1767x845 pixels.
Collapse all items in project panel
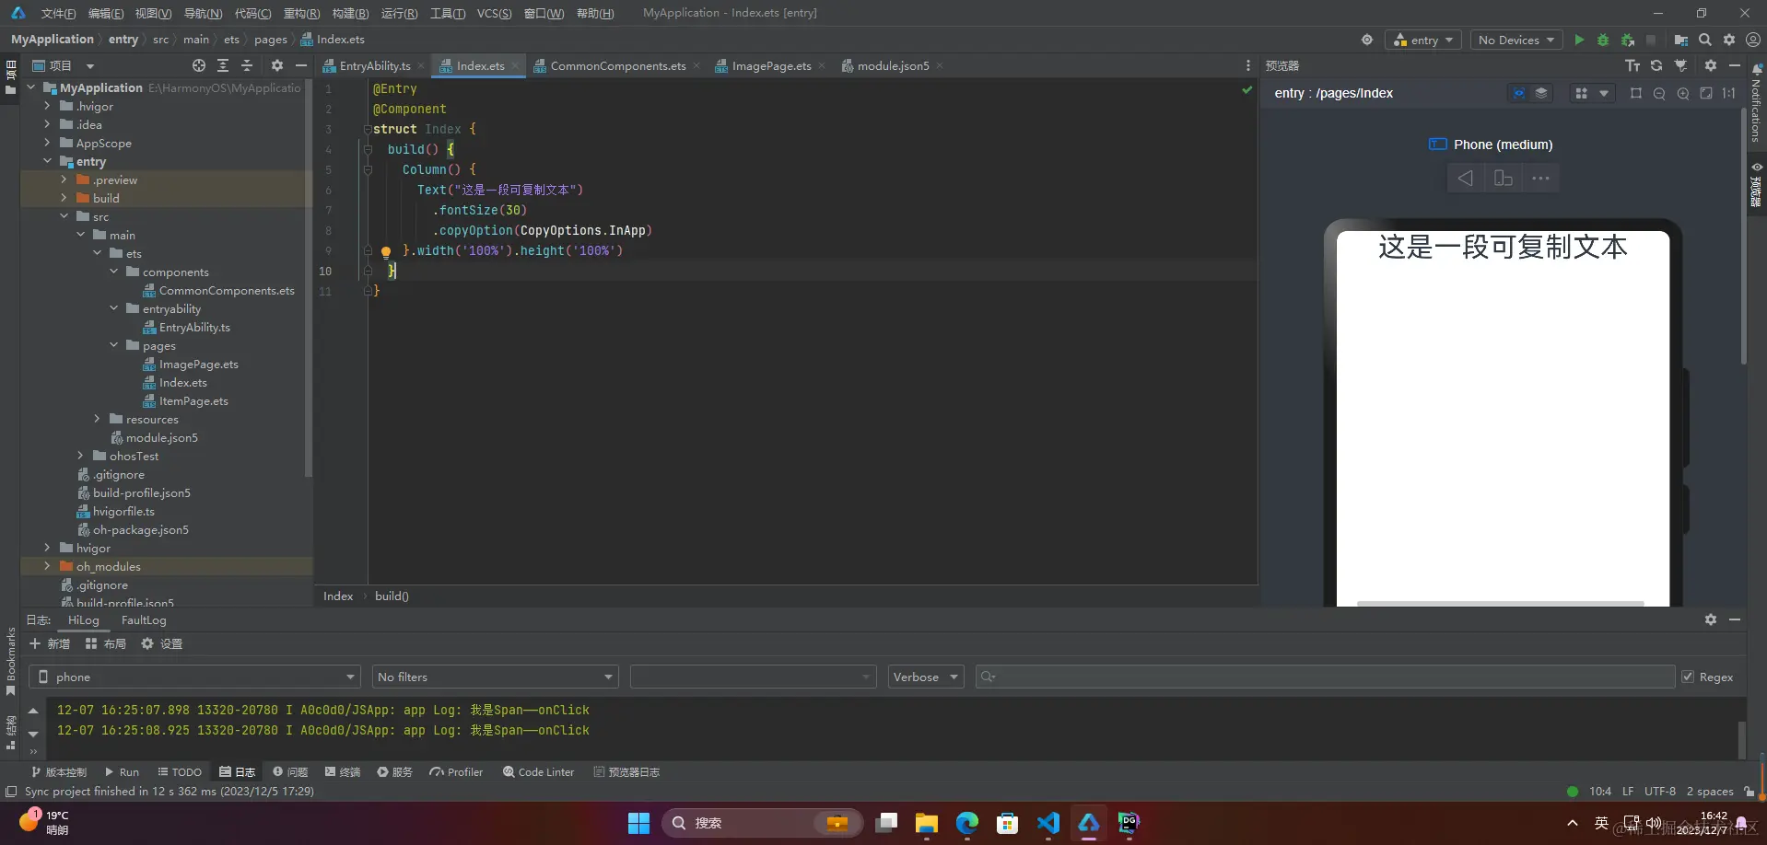247,65
